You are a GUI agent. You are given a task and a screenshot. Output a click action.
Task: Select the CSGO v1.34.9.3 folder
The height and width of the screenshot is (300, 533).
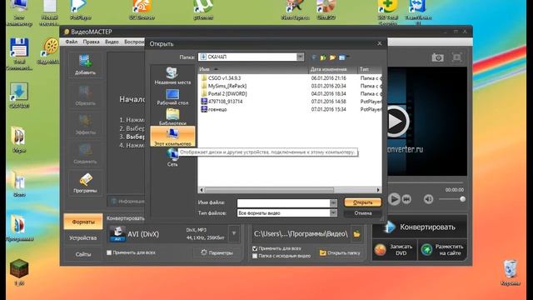(x=224, y=77)
